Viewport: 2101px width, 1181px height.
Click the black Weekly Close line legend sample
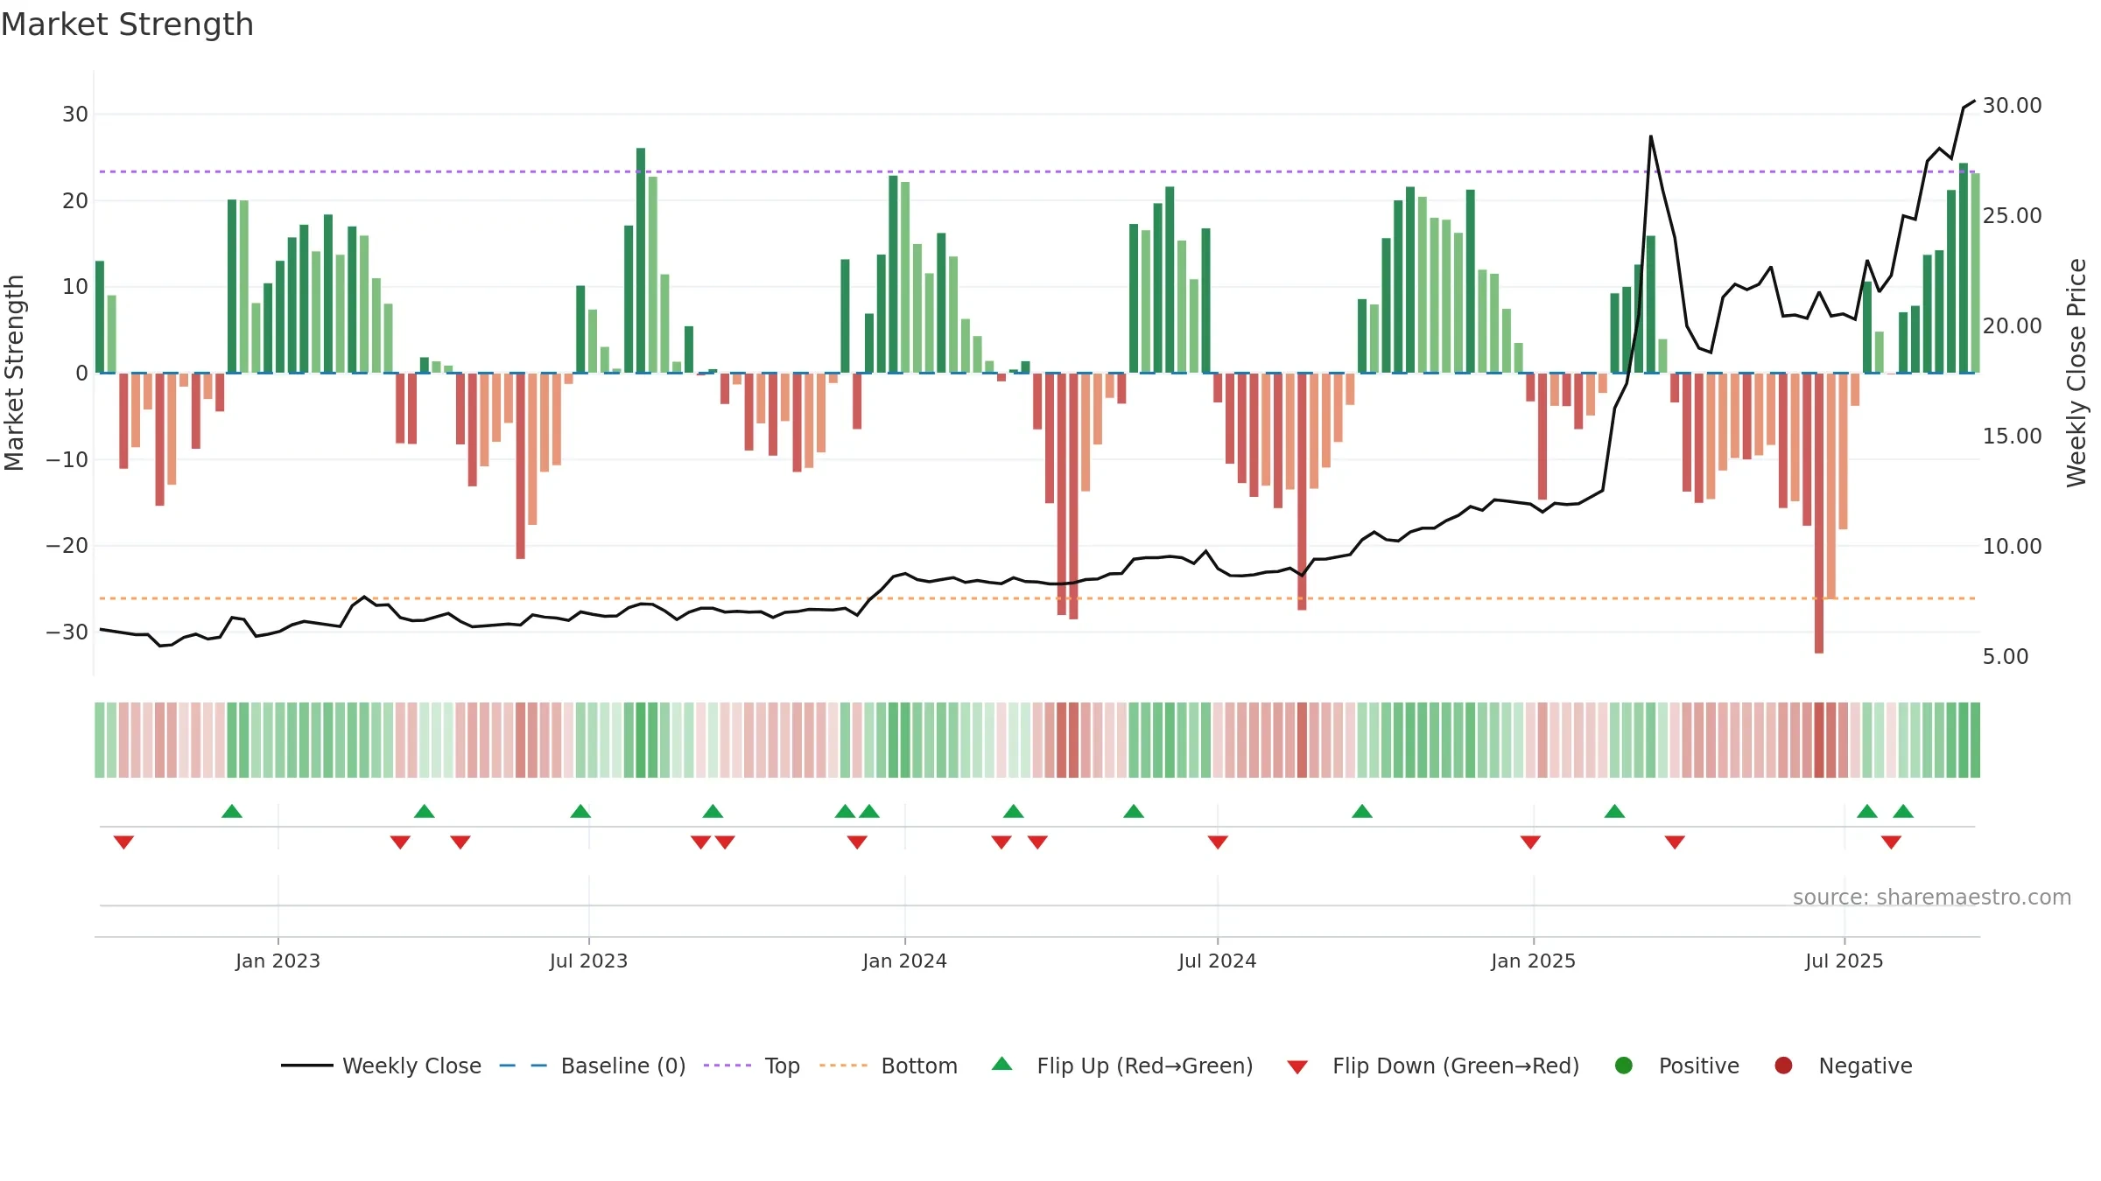[x=307, y=1066]
